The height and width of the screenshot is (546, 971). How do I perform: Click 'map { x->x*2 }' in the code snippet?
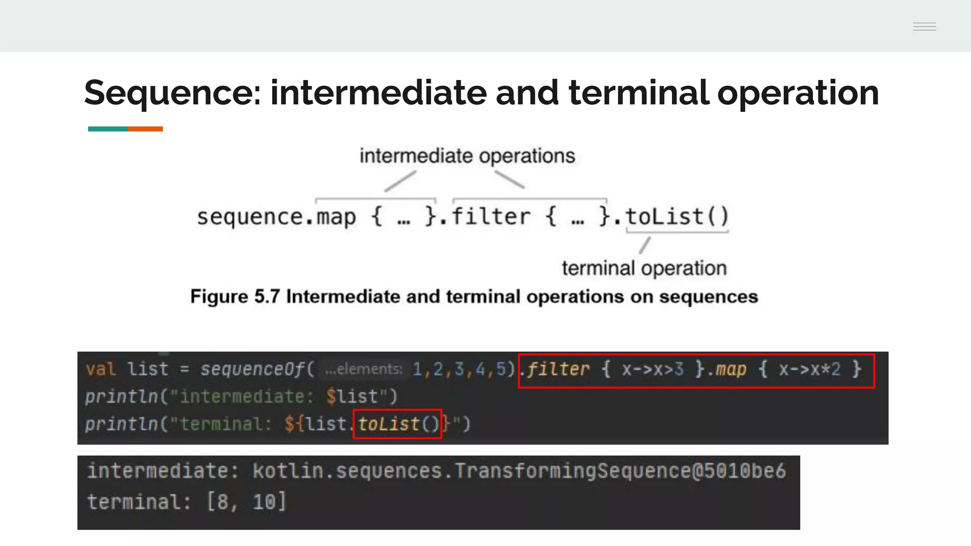coord(788,369)
